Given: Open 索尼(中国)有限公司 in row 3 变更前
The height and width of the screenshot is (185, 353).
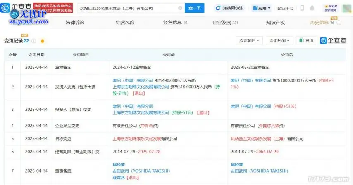Looking at the screenshot, I should [x=133, y=106].
